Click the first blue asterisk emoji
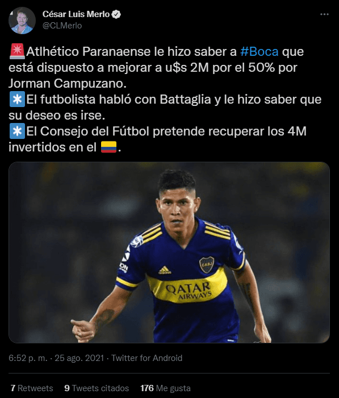Viewport: 339px width, 398px height. (x=17, y=99)
